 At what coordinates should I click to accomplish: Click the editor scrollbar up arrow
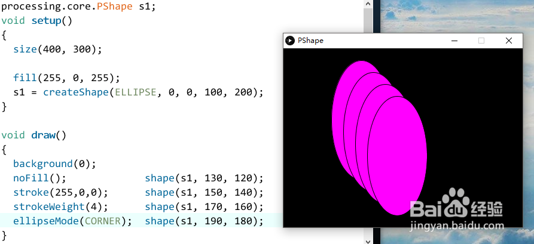click(368, 4)
